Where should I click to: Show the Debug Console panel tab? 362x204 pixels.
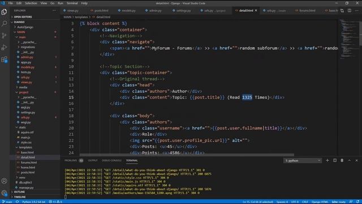[x=111, y=160]
